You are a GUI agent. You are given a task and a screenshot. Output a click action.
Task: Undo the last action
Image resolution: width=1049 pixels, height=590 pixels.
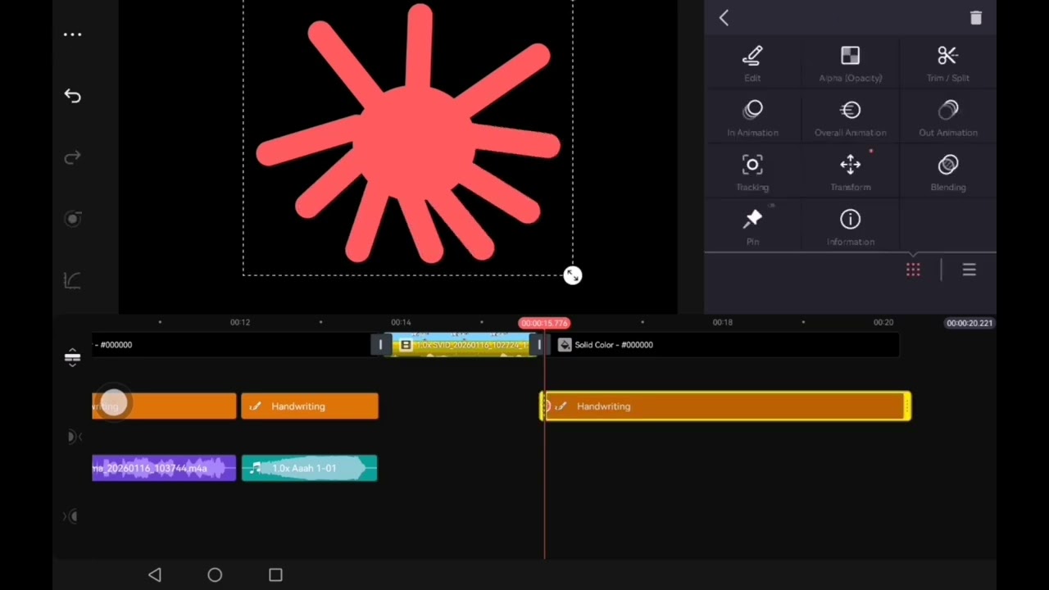click(x=72, y=96)
